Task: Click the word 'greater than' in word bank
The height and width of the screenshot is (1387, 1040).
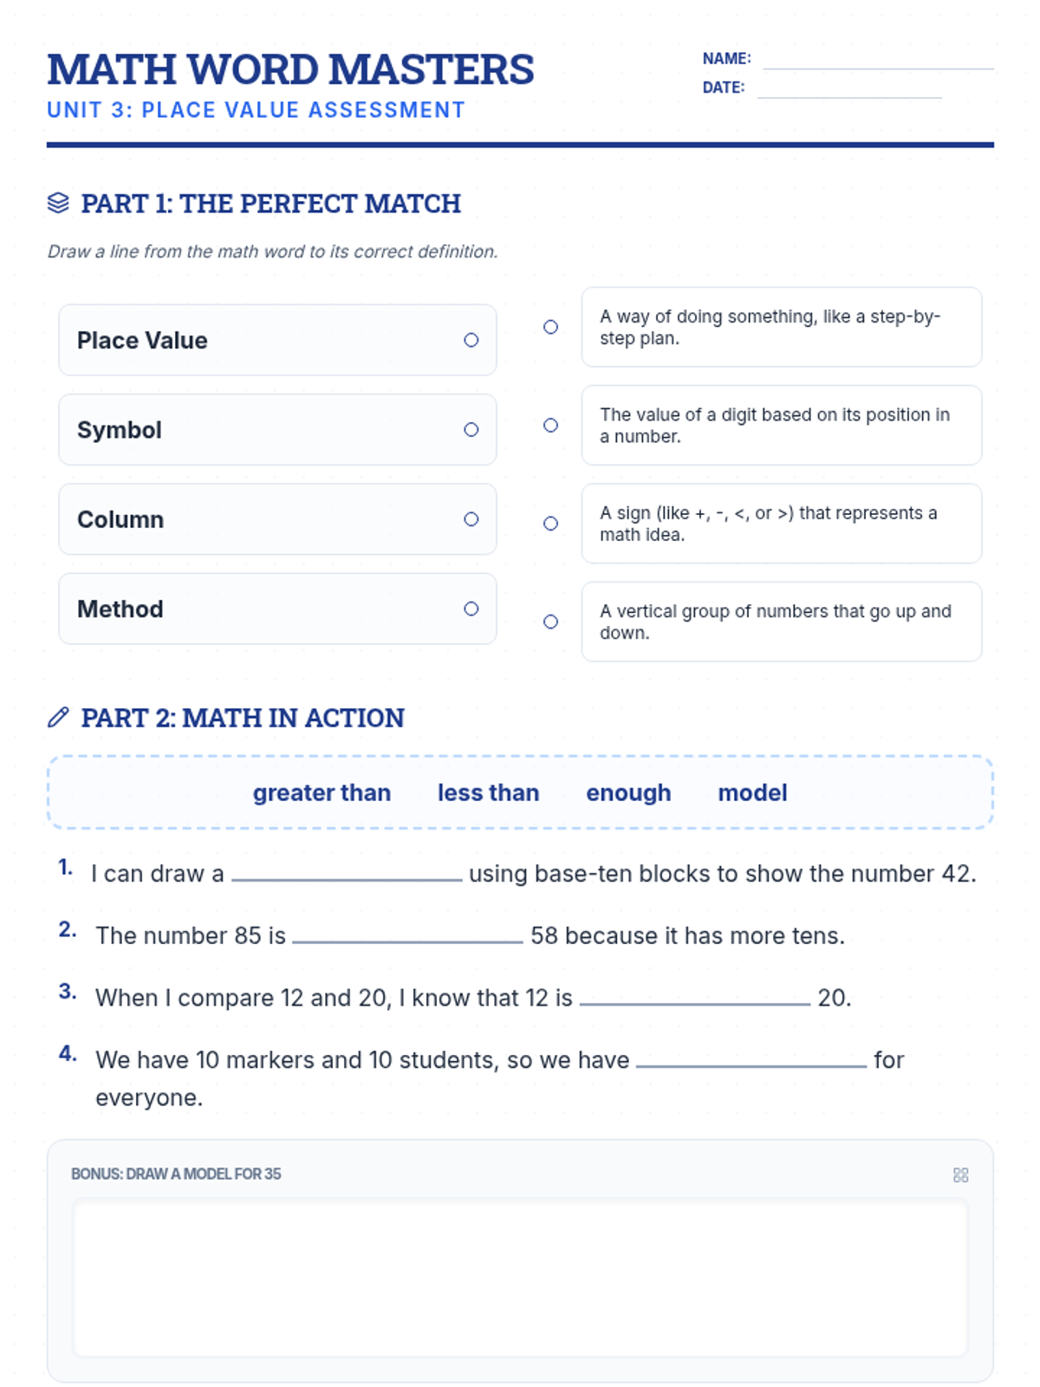Action: coord(322,792)
